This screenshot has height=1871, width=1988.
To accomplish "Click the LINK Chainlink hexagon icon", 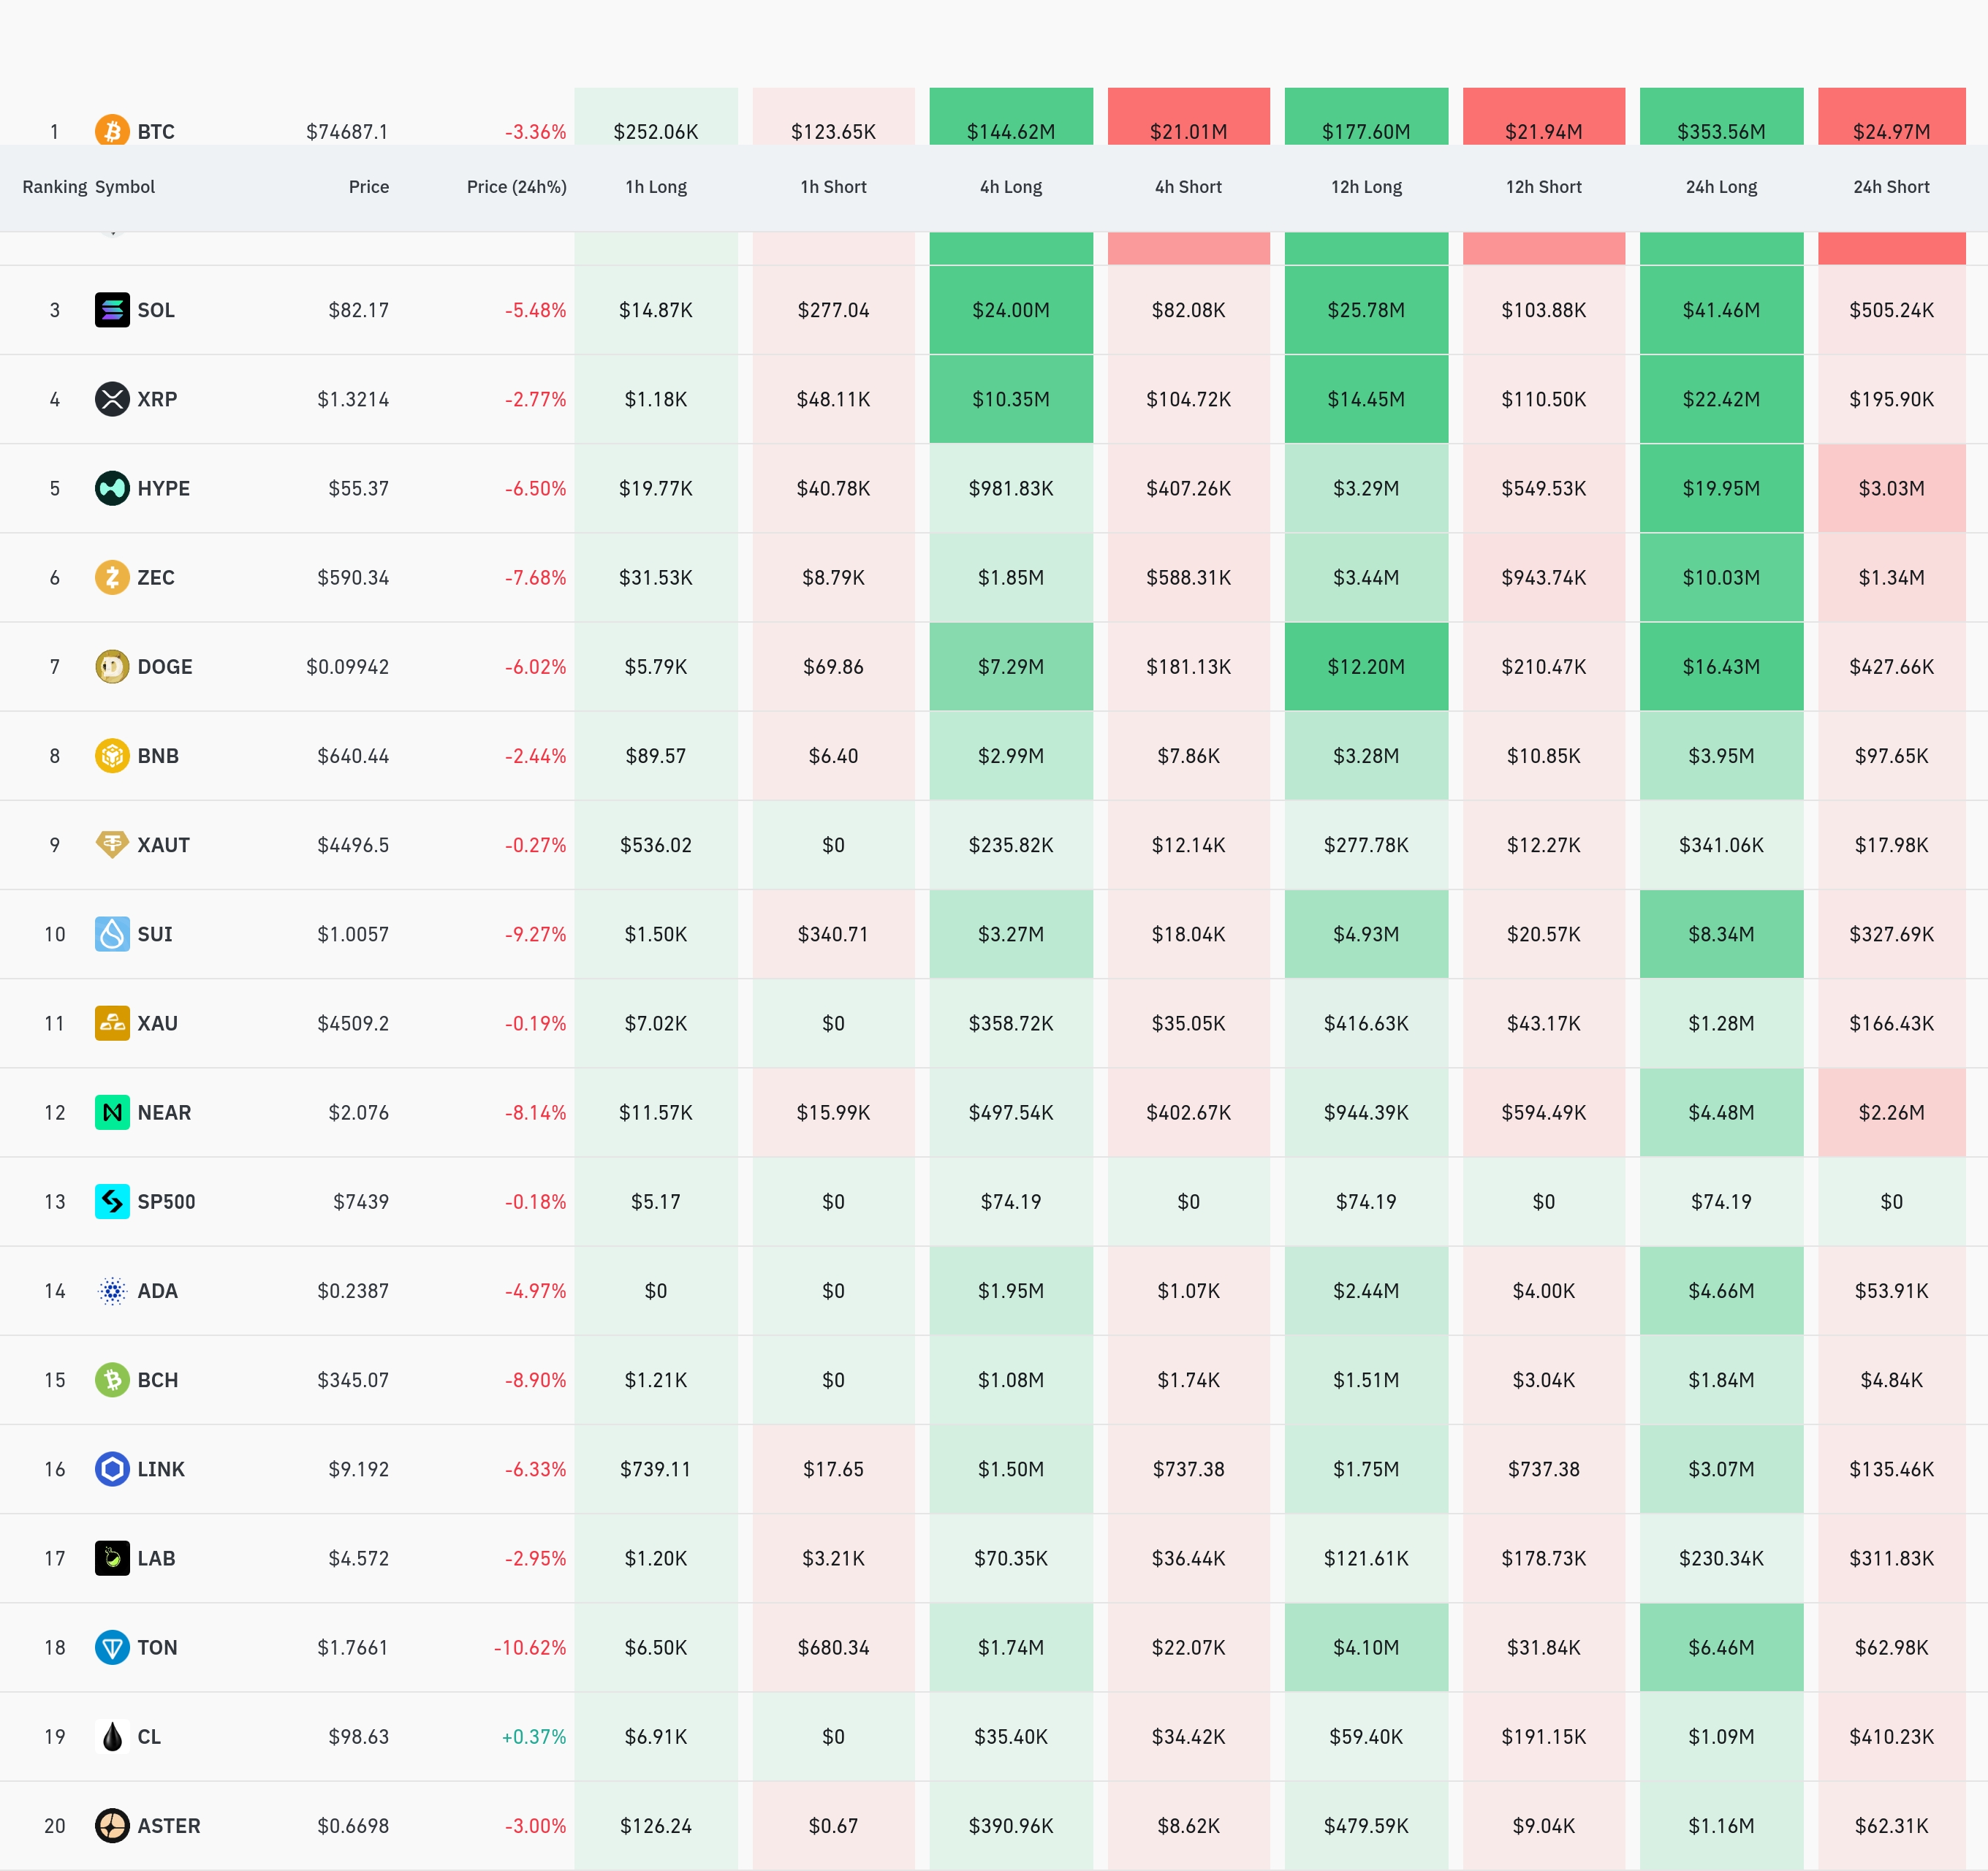I will tap(112, 1469).
